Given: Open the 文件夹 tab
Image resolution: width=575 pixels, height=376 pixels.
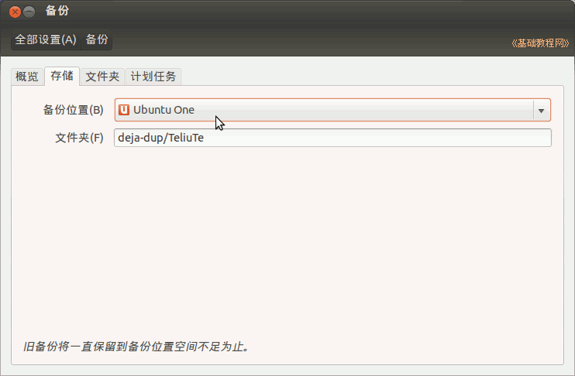Looking at the screenshot, I should click(102, 77).
